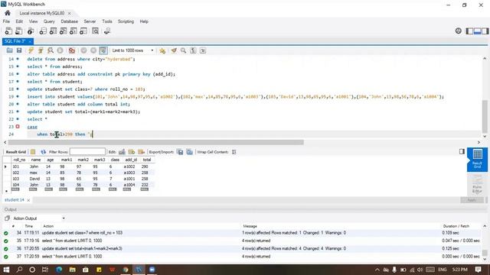Sort by the total column header
The width and height of the screenshot is (490, 275).
[x=147, y=160]
